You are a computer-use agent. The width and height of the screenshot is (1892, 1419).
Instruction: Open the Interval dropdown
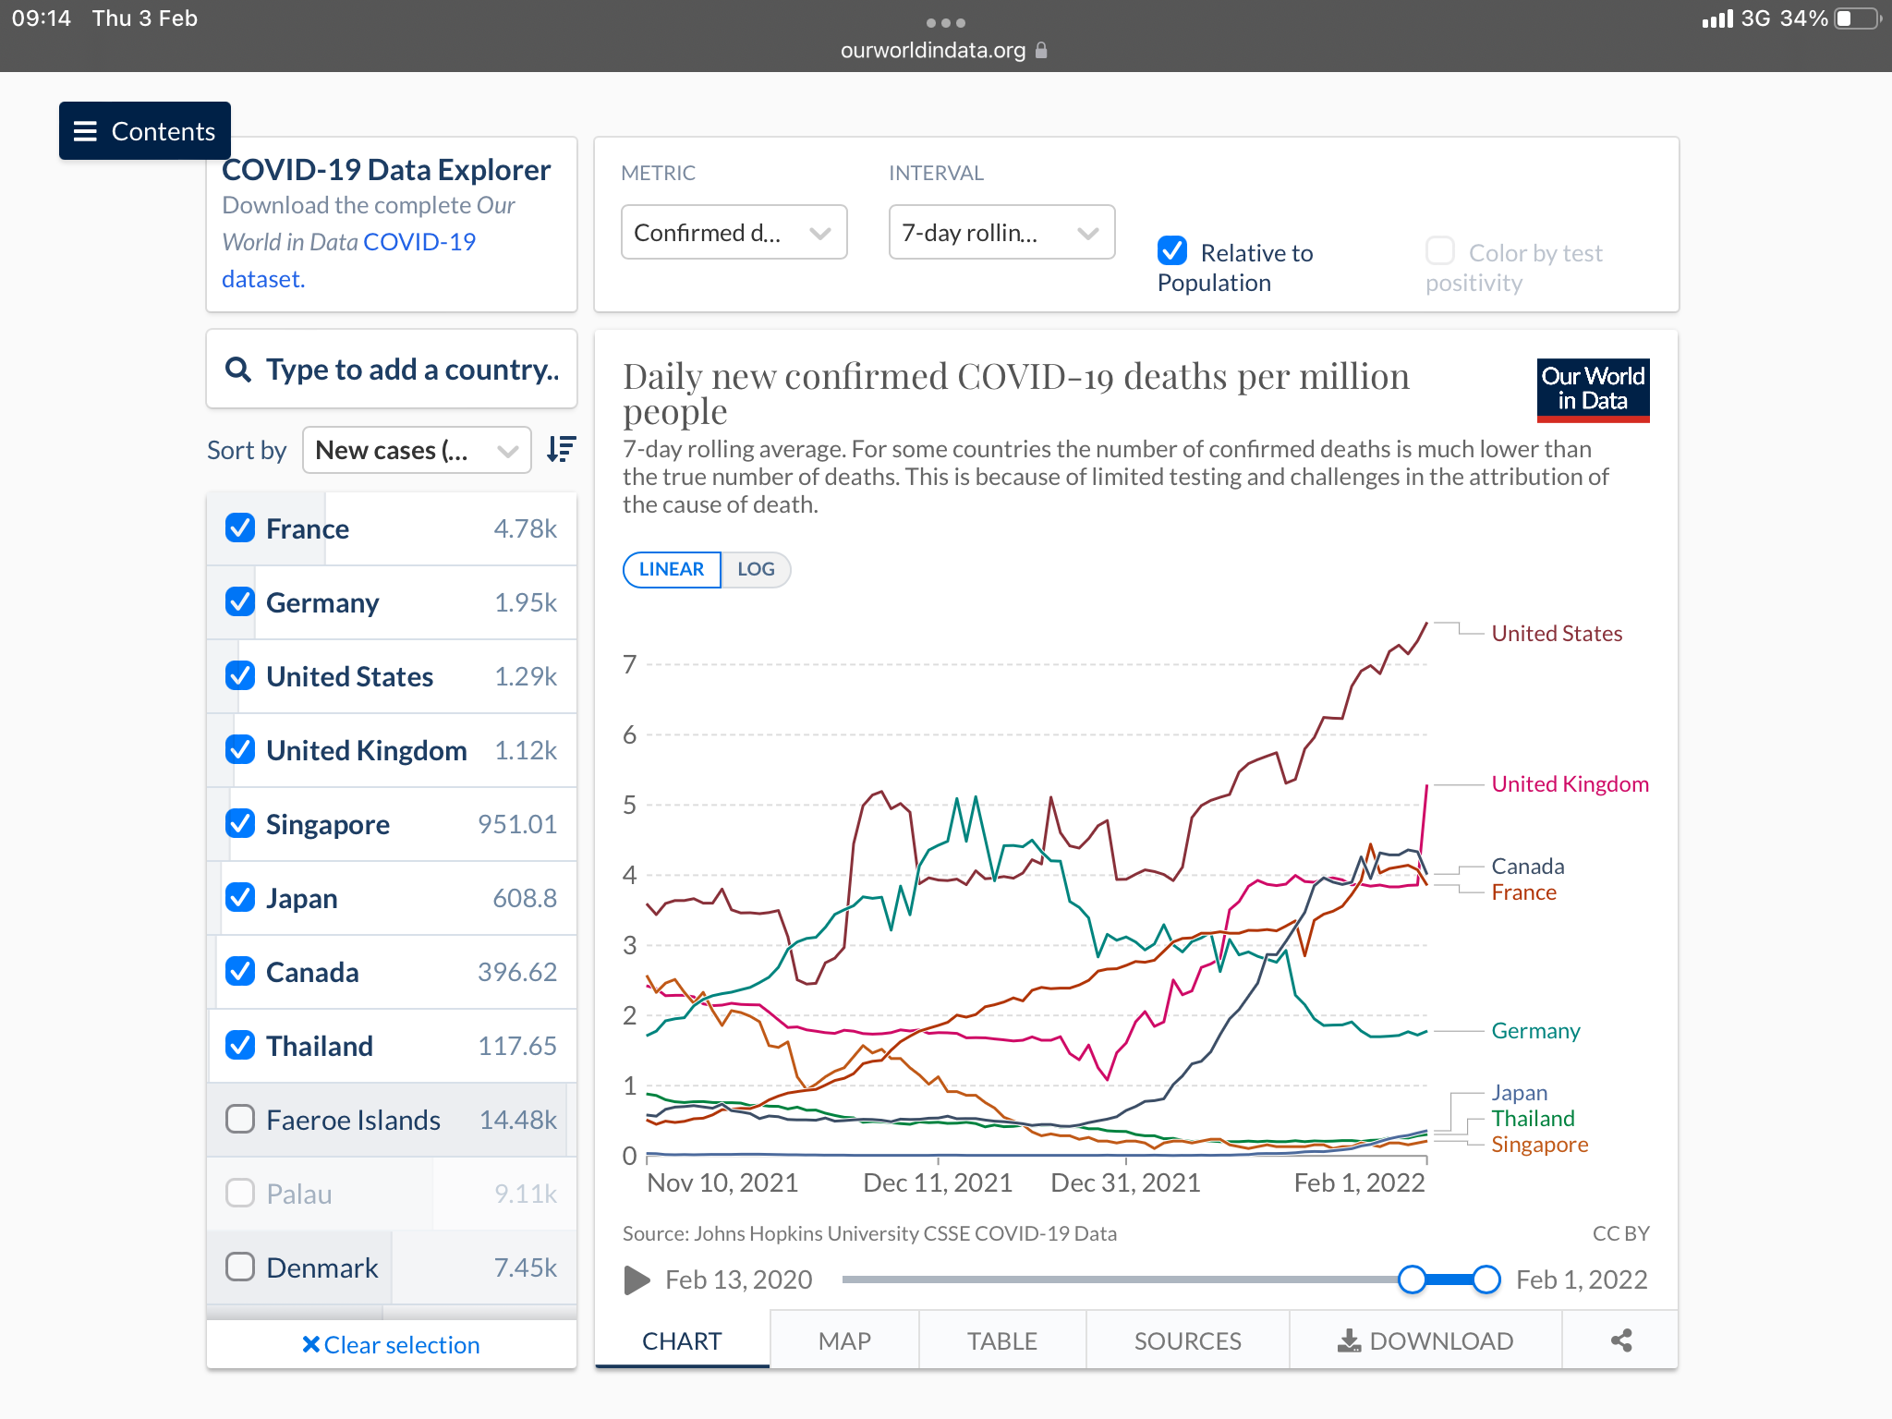click(1001, 232)
